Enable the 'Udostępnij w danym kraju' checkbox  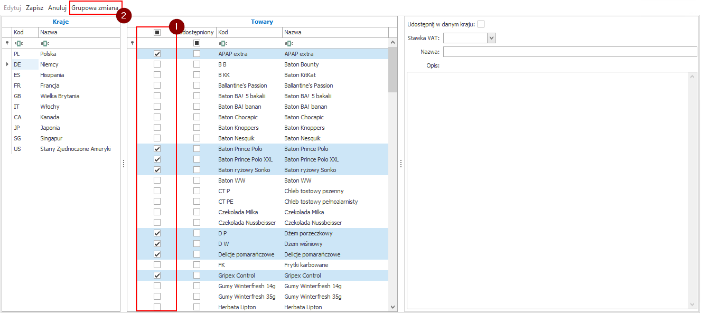tap(481, 24)
